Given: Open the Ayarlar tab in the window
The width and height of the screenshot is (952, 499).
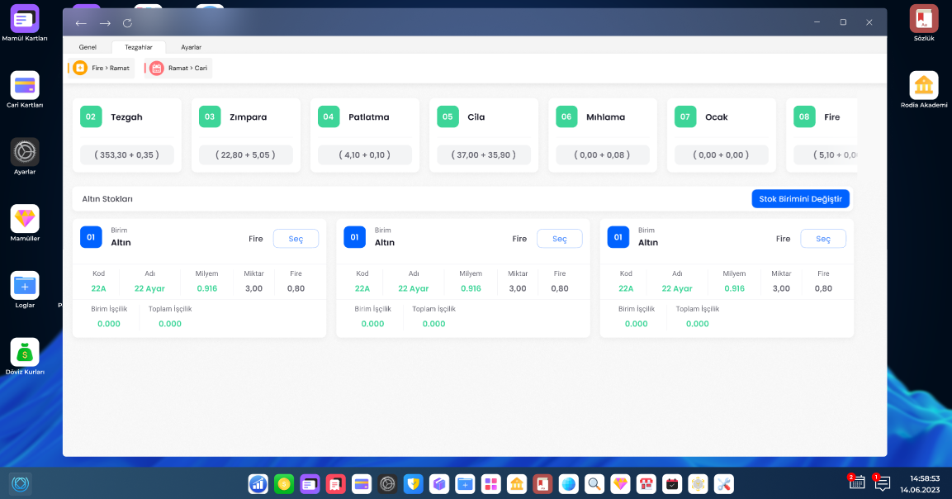Looking at the screenshot, I should click(191, 47).
